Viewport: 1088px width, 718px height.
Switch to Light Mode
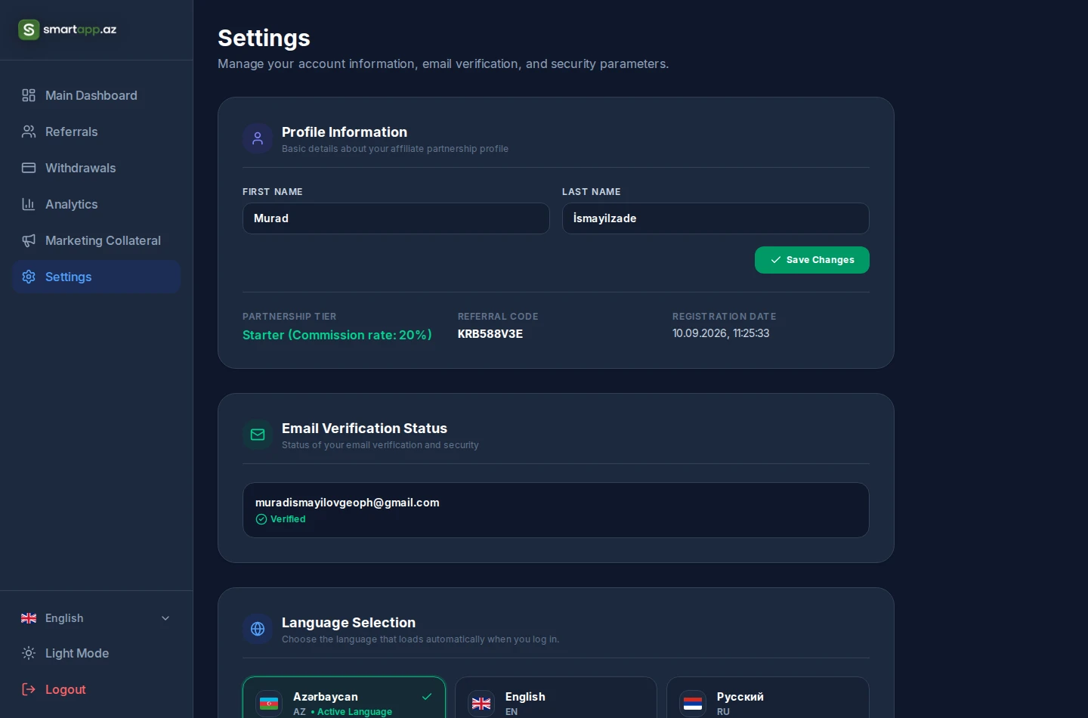coord(97,653)
